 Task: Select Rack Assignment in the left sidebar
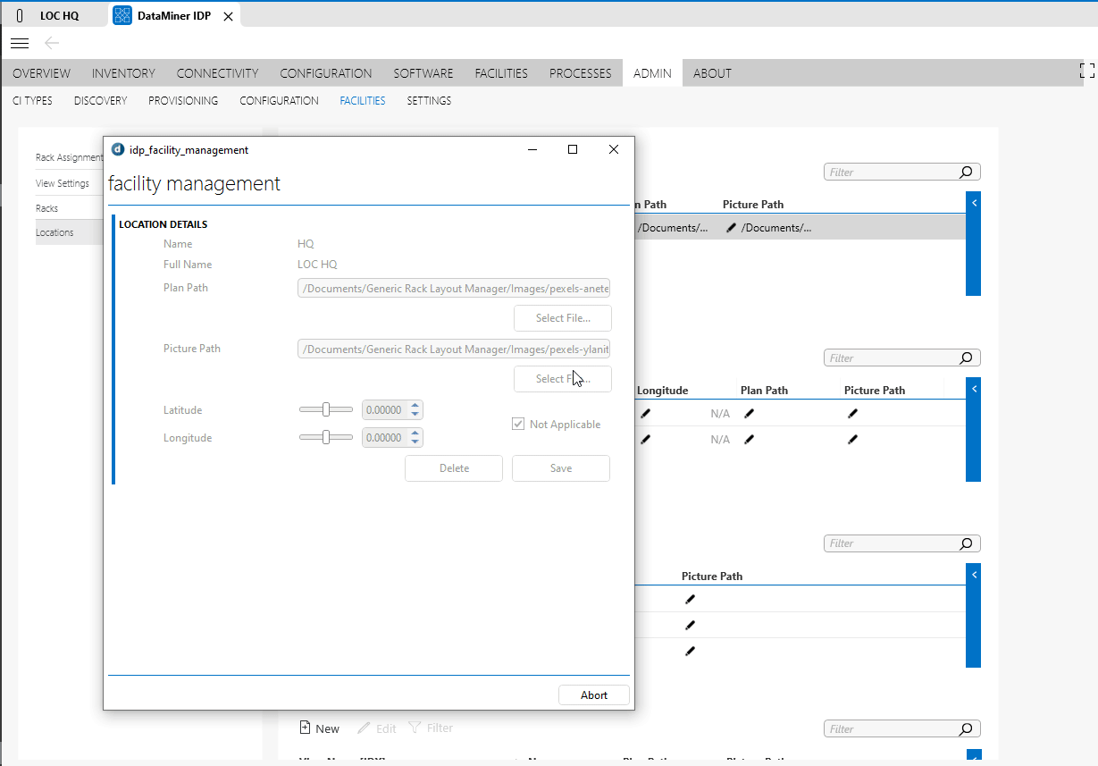tap(70, 157)
